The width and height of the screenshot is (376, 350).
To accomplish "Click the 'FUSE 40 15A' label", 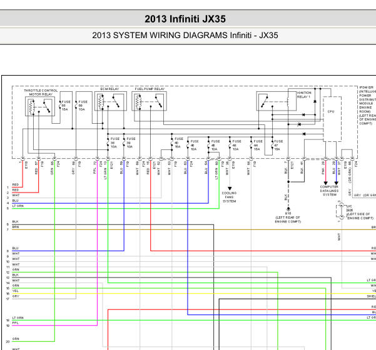I will (x=179, y=142).
